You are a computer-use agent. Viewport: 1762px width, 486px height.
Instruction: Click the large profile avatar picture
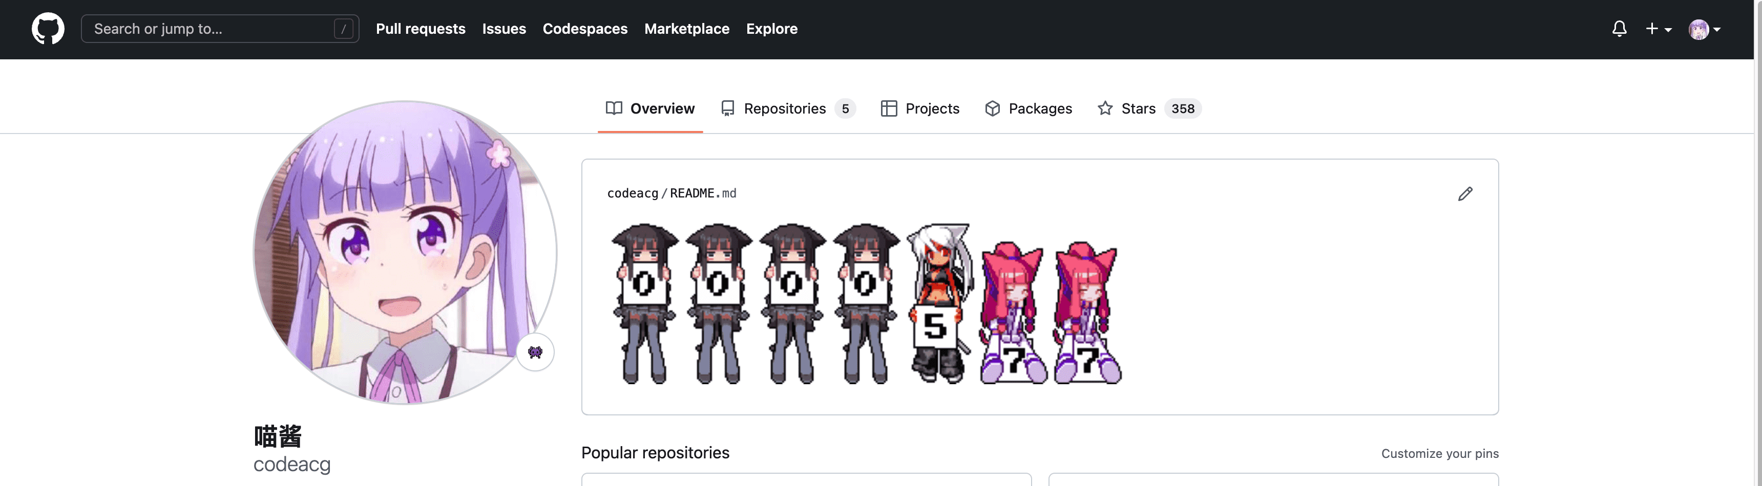pos(405,252)
